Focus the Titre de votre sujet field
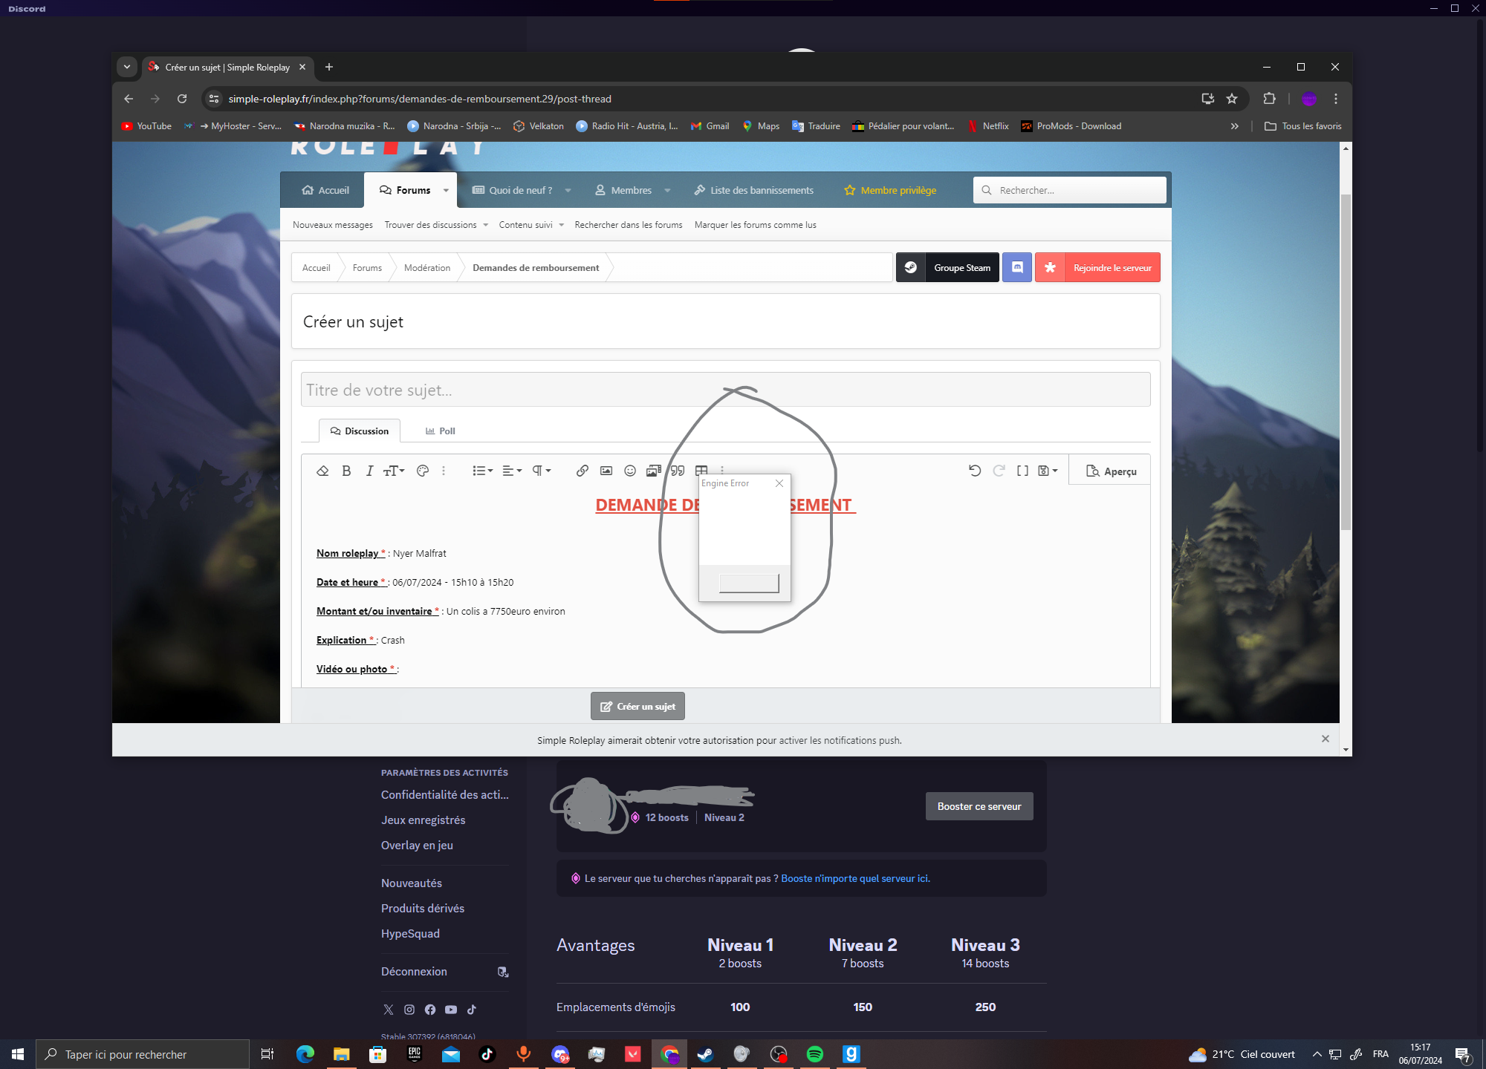 [x=725, y=390]
